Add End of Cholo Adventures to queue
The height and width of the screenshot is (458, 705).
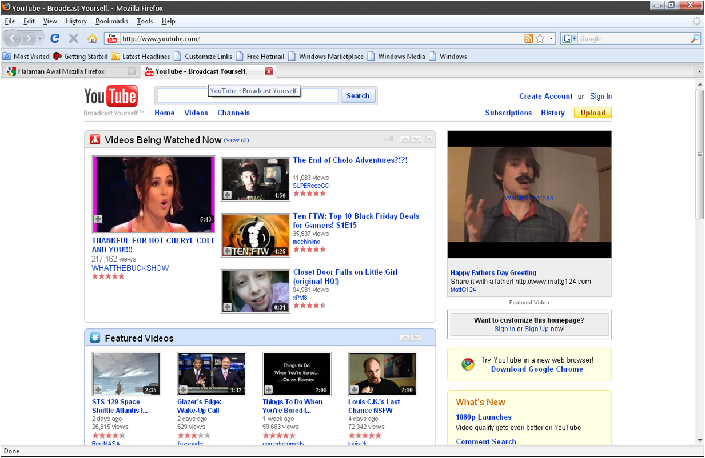pos(227,195)
